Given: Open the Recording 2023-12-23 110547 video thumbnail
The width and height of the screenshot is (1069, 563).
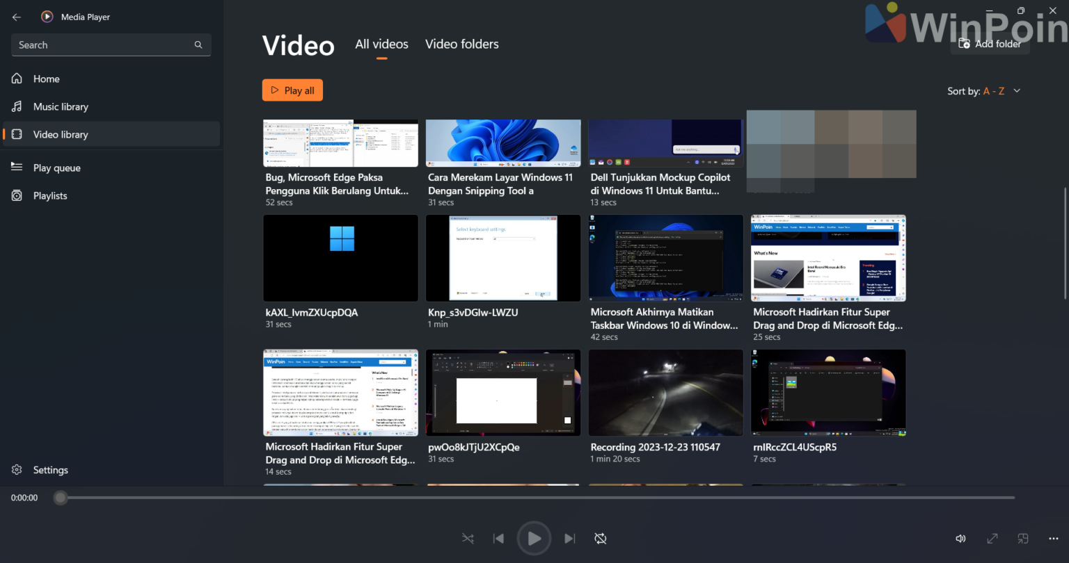Looking at the screenshot, I should [665, 393].
